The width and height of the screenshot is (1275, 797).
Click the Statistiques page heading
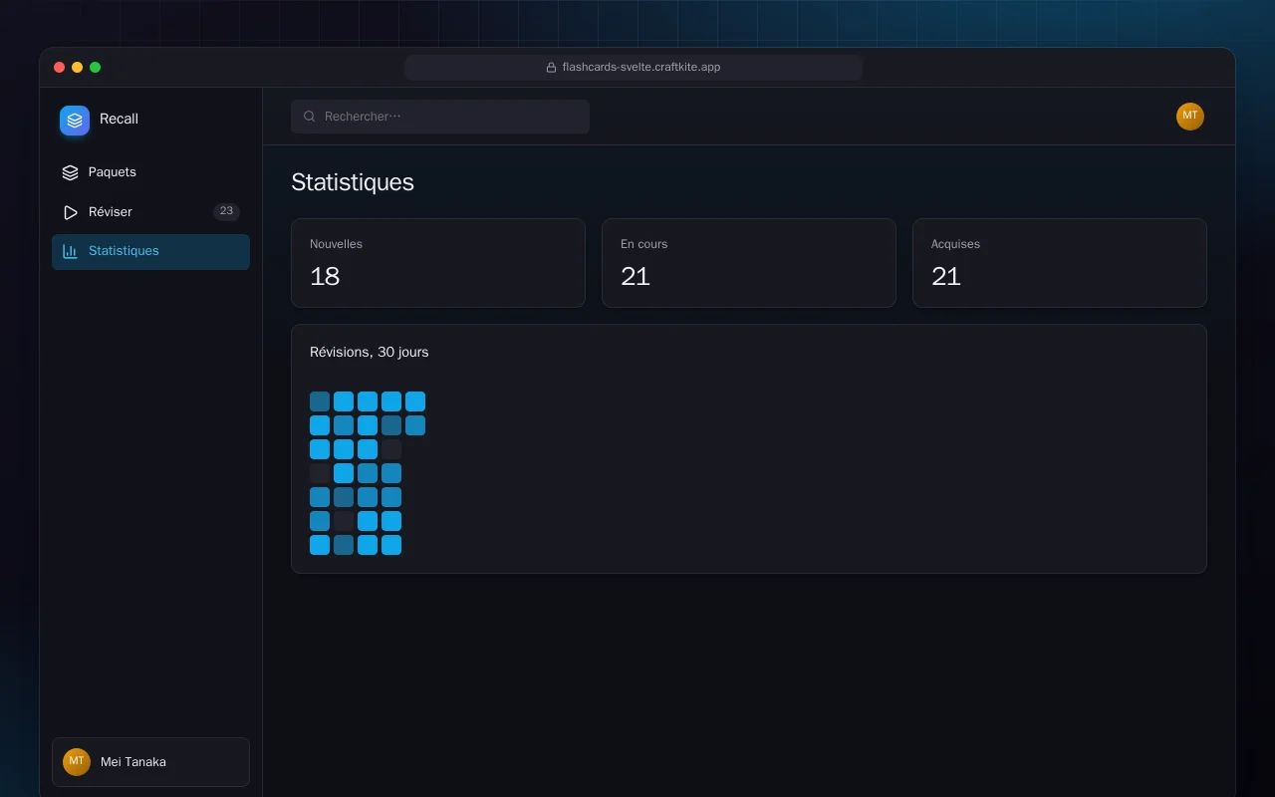[x=353, y=182]
